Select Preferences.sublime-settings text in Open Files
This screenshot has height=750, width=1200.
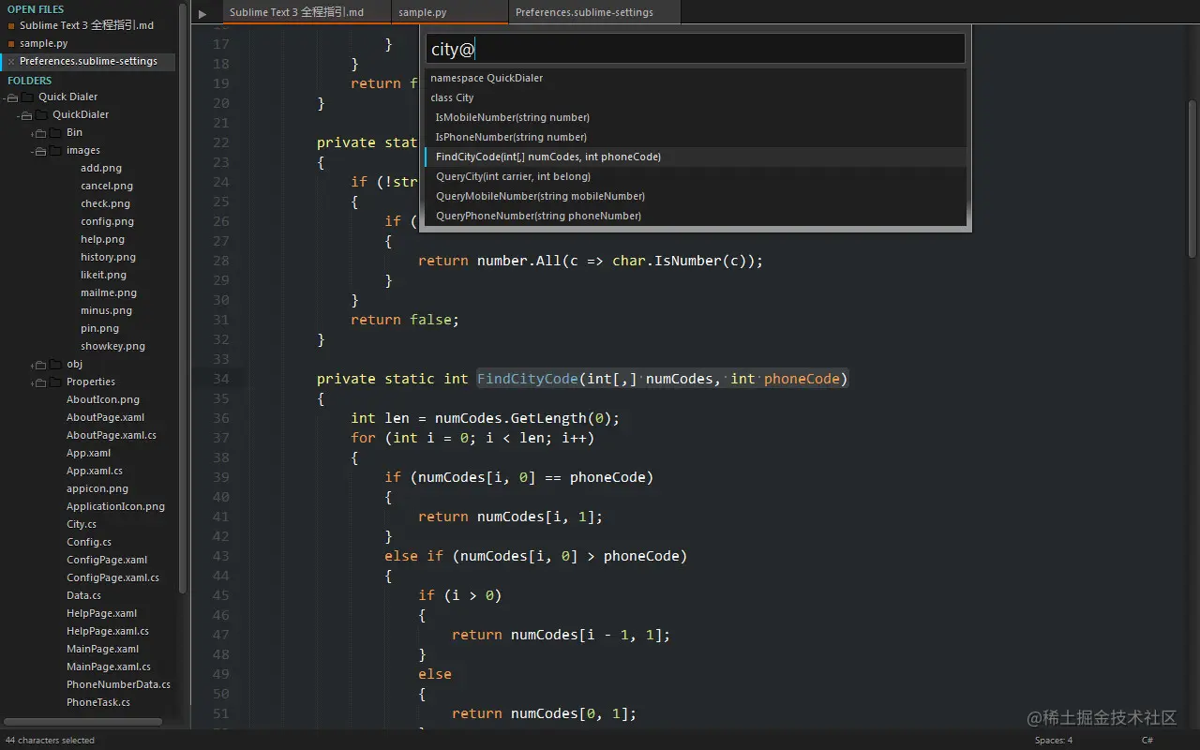88,61
